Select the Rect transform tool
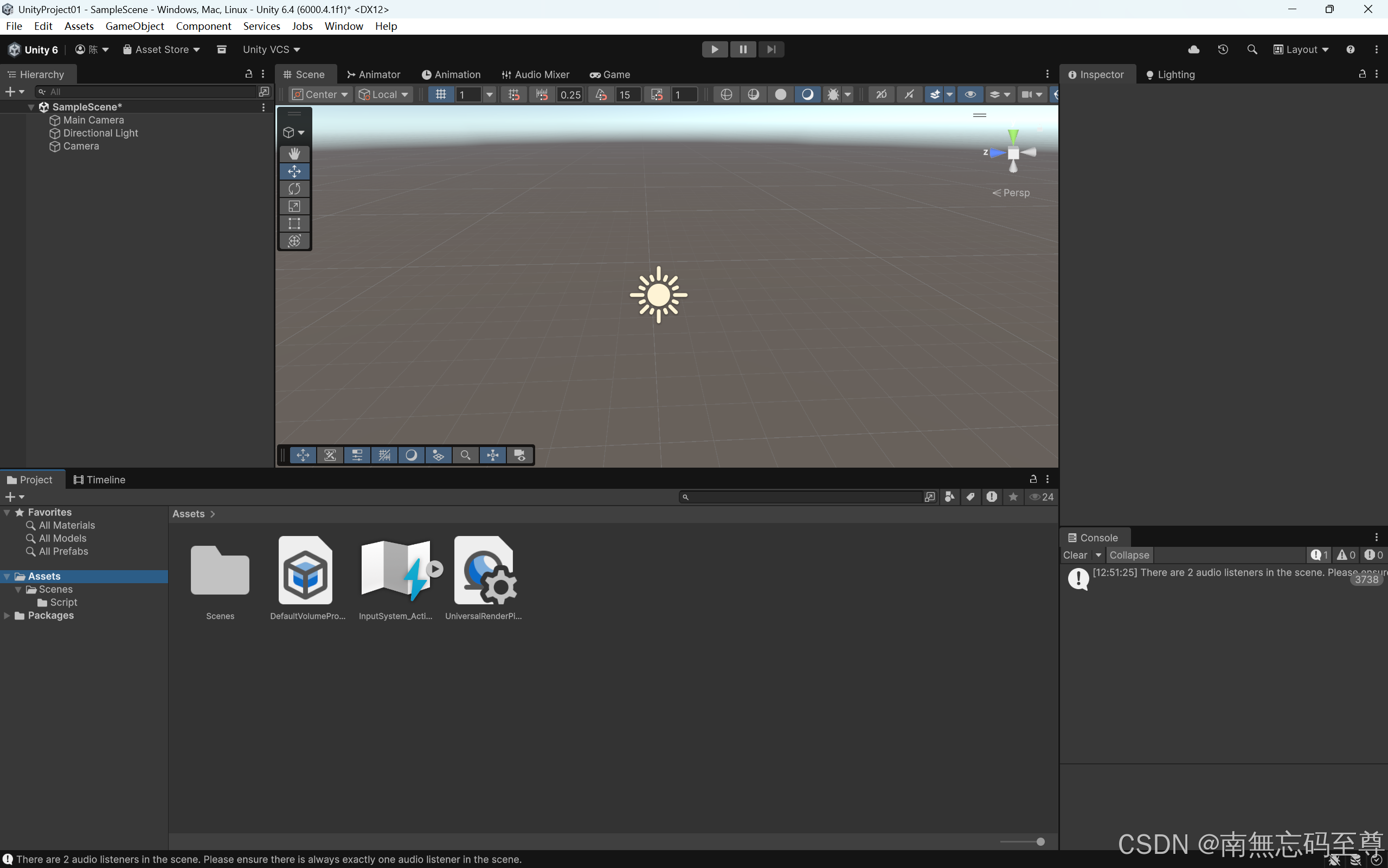Viewport: 1388px width, 868px height. click(294, 224)
